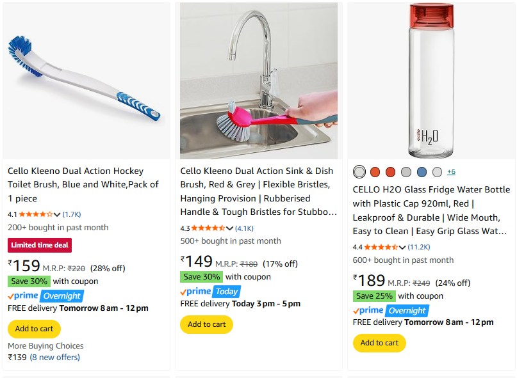Add the H2O Glass Bottle to cart
This screenshot has width=517, height=378.
click(379, 343)
